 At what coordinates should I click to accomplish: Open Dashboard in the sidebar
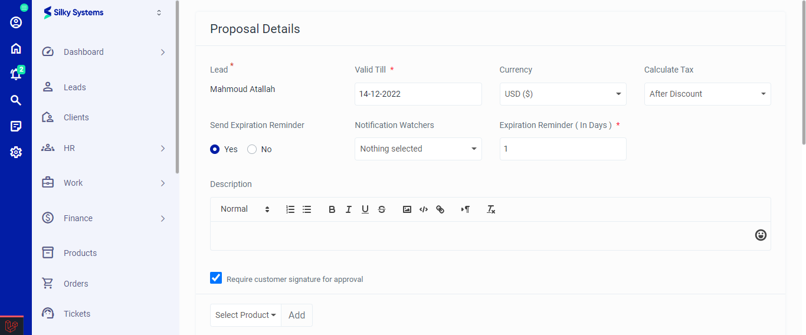tap(83, 52)
